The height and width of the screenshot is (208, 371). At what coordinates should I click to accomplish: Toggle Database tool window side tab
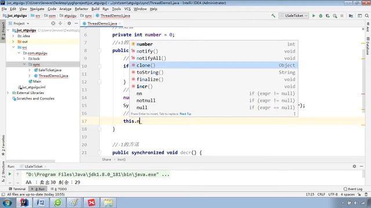(x=368, y=46)
